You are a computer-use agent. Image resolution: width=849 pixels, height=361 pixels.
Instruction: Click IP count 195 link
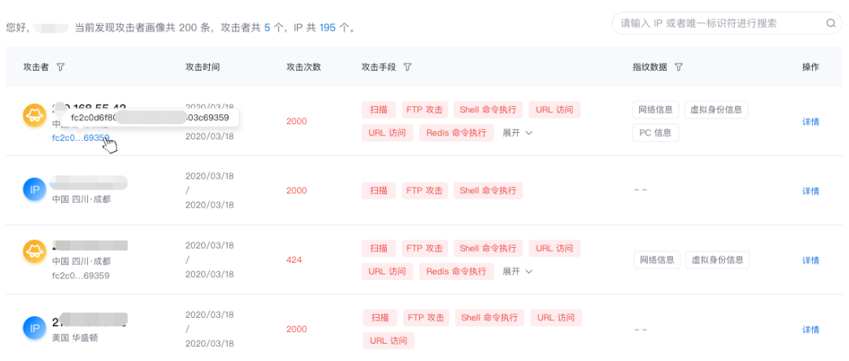327,27
